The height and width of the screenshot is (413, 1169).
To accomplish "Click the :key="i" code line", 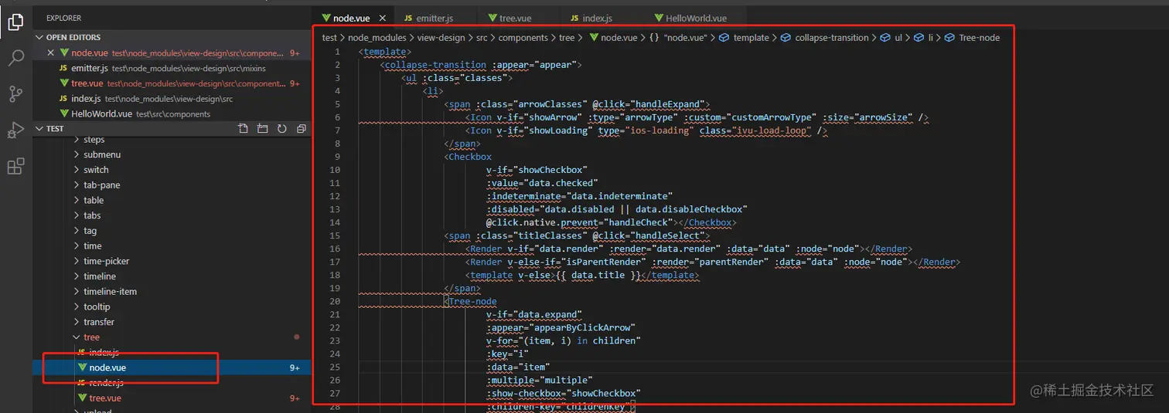I will click(507, 354).
